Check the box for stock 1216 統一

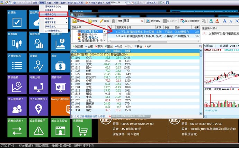tap(73, 68)
